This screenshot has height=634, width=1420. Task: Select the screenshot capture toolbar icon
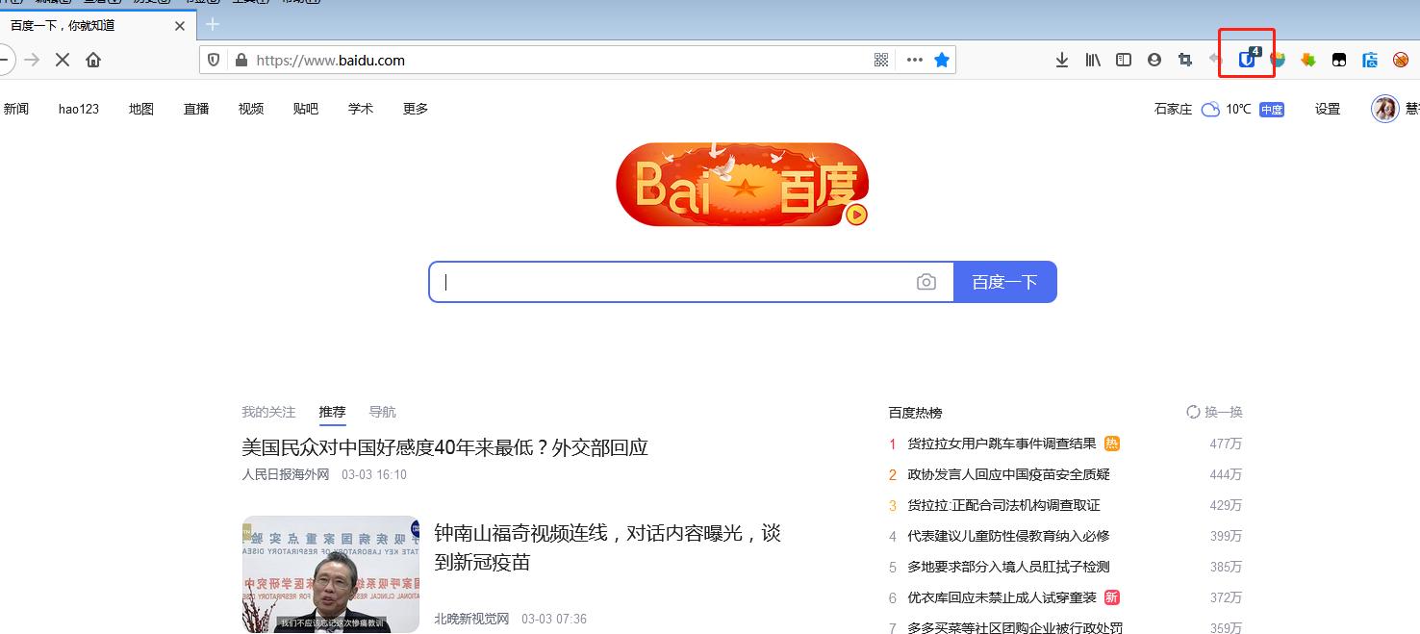click(x=1184, y=59)
